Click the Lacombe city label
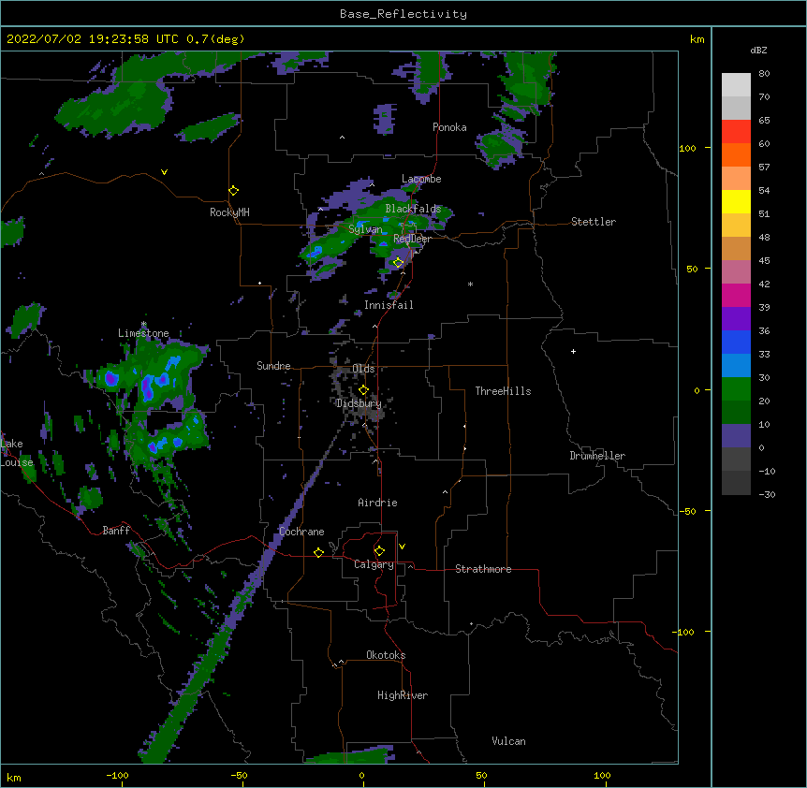The image size is (807, 788). pyautogui.click(x=421, y=179)
